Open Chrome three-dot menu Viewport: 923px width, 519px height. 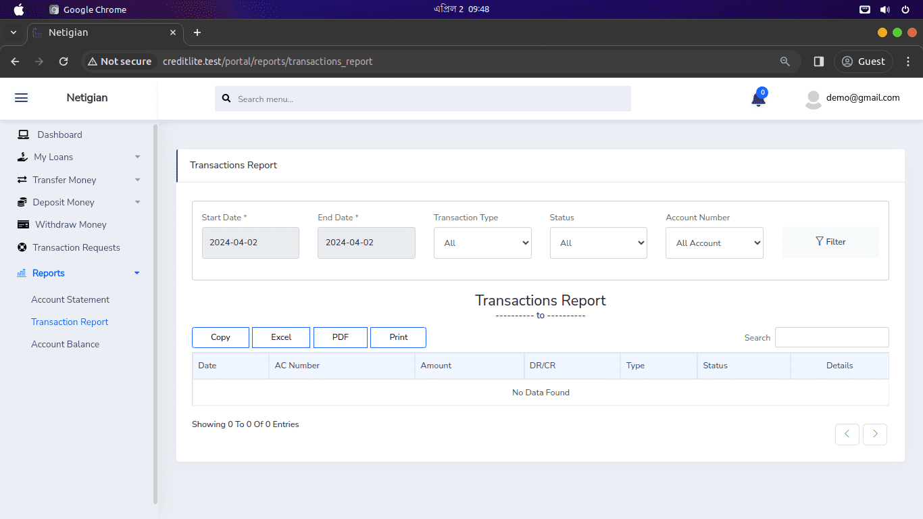[908, 61]
